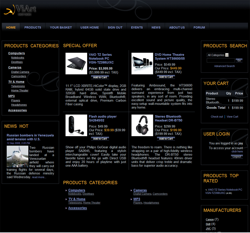Open VAIO TZ Series Notebook PC title
The height and width of the screenshot is (233, 250).
click(x=101, y=59)
